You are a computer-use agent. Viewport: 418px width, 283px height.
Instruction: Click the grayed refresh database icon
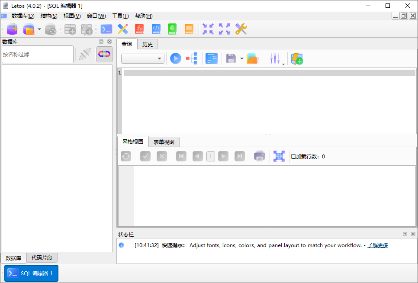click(50, 29)
